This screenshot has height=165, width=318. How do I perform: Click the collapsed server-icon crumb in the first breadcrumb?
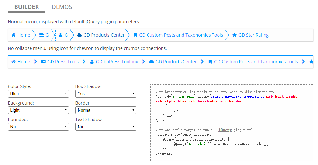[x=44, y=35]
